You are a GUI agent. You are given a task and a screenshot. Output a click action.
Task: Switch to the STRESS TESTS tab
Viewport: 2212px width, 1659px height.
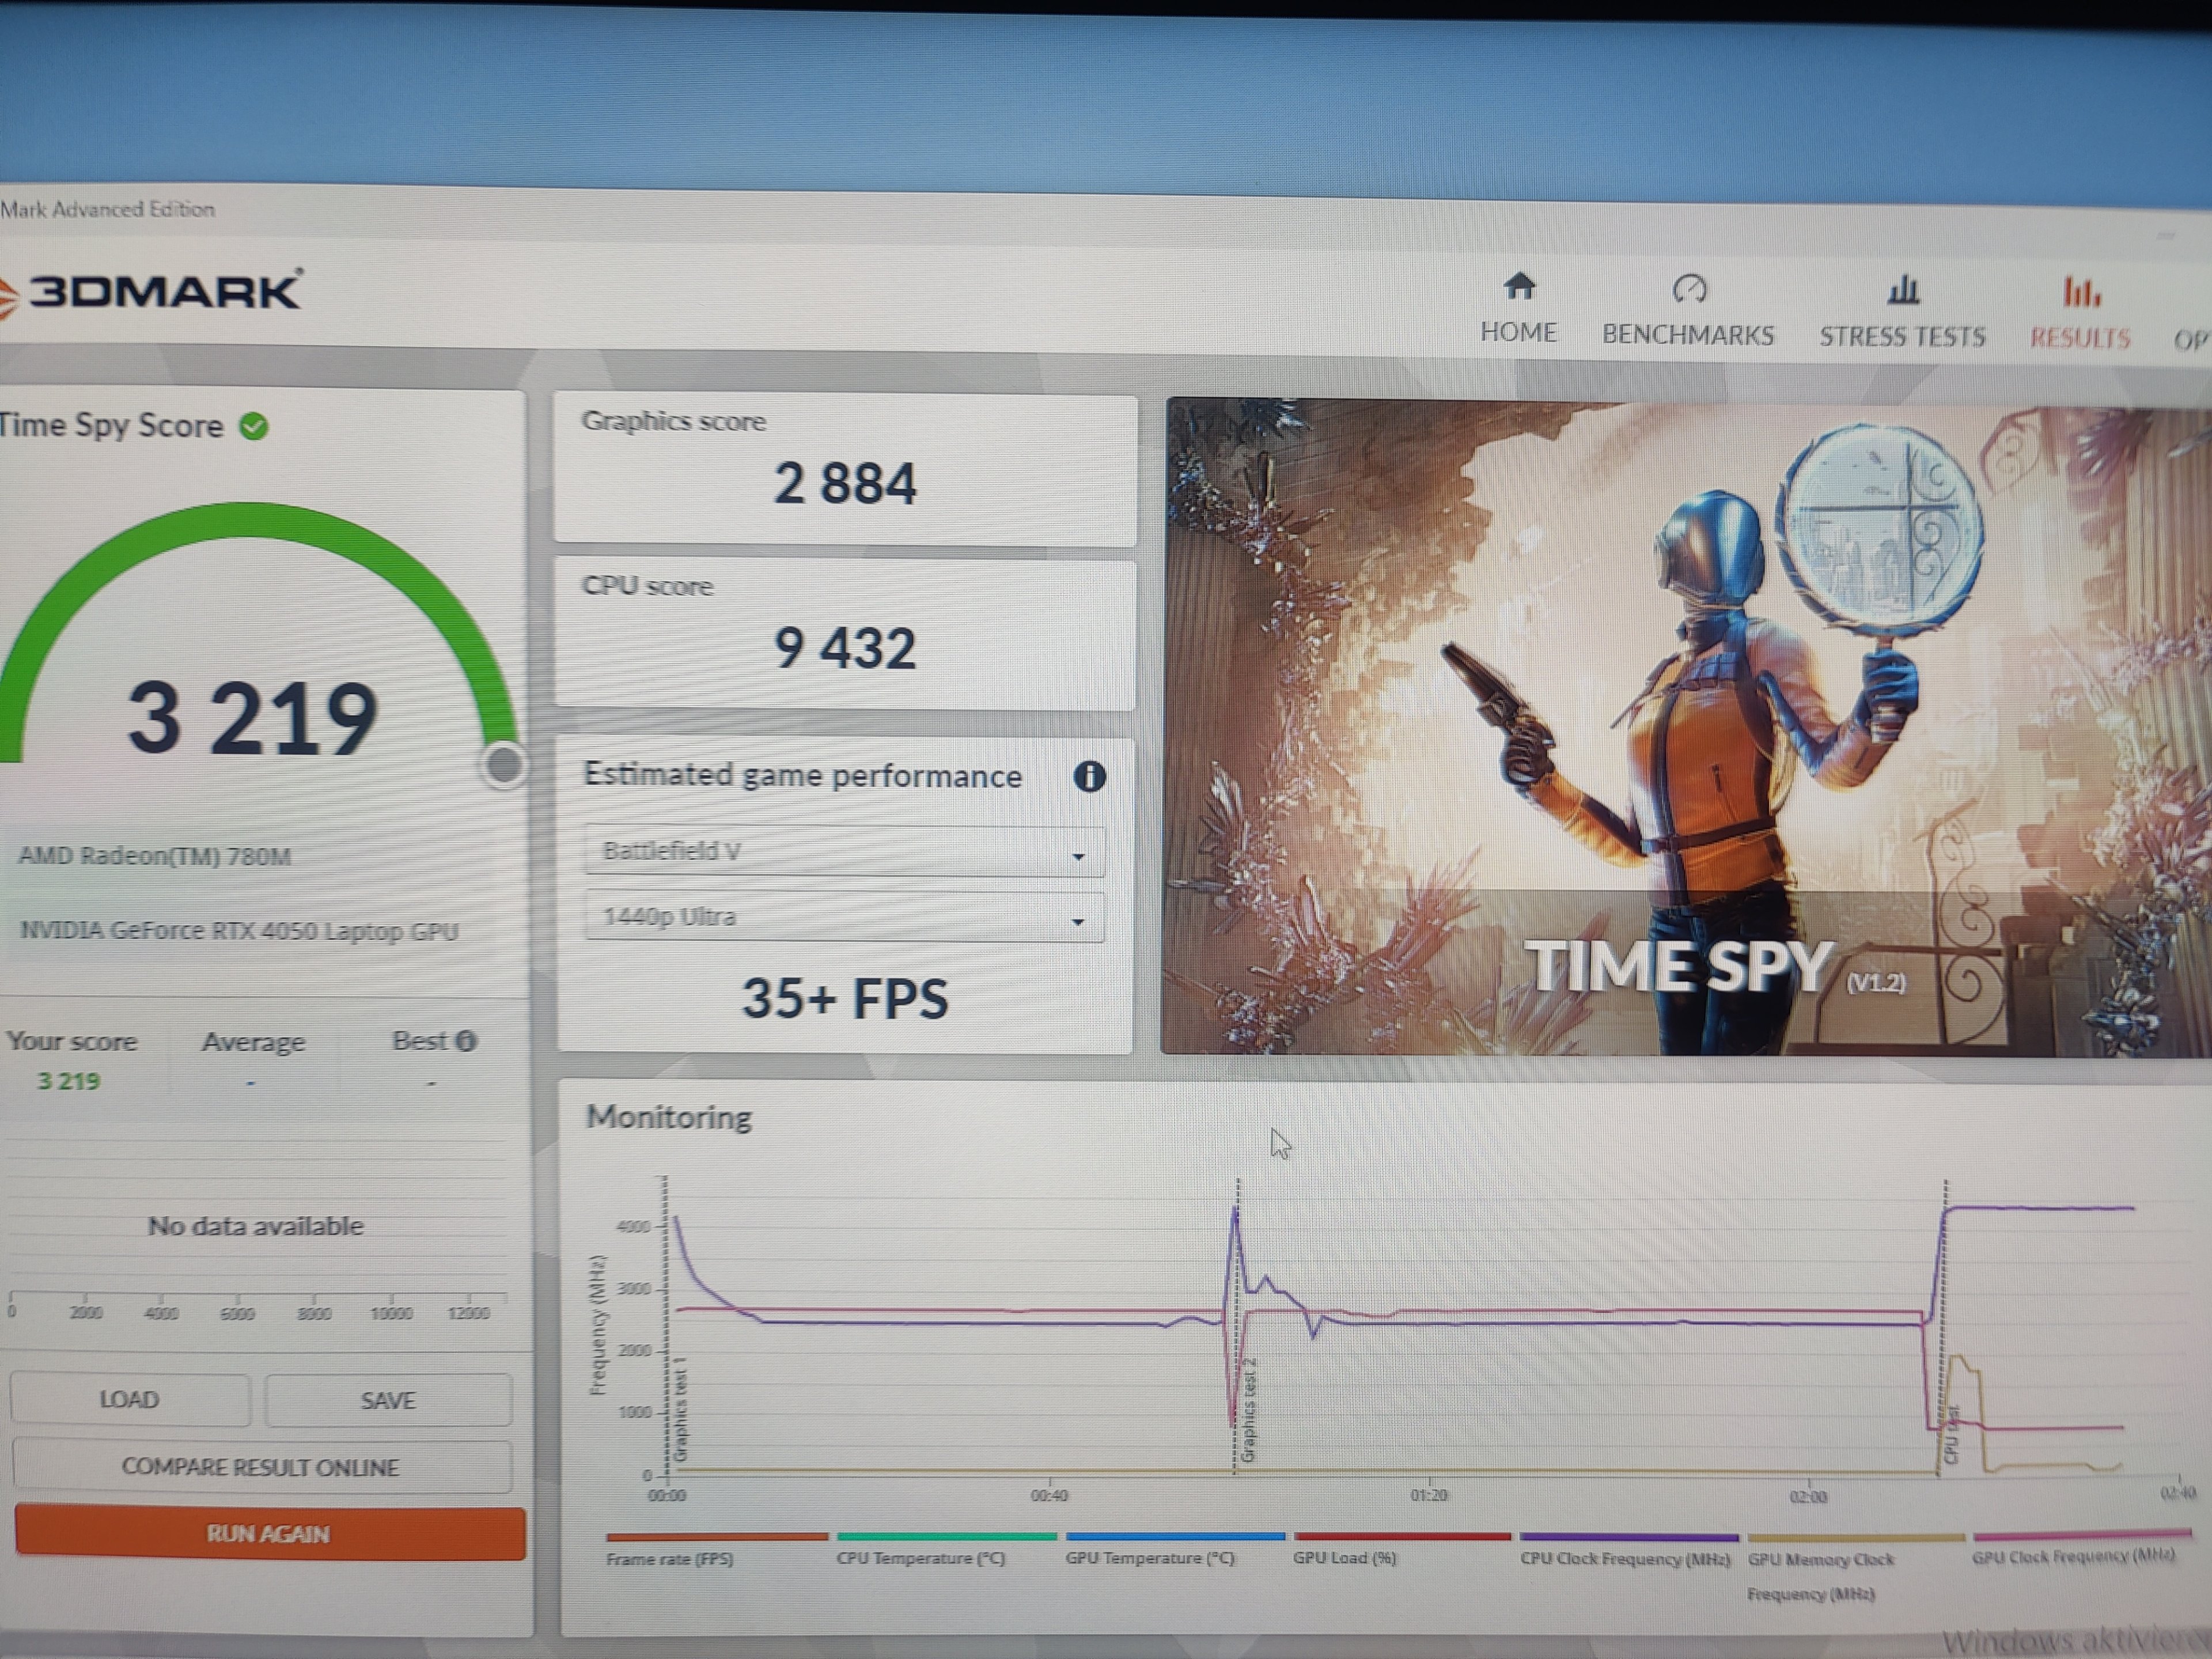(x=1902, y=337)
